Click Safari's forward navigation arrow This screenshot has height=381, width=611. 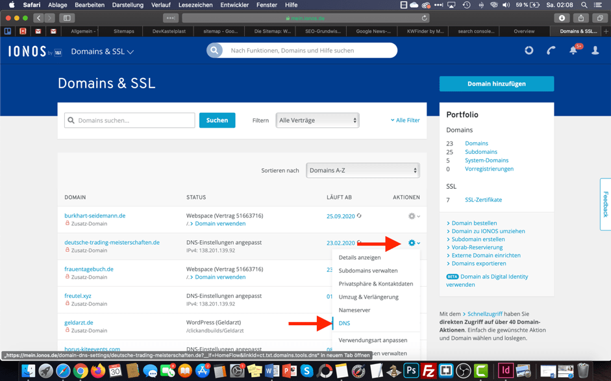49,18
